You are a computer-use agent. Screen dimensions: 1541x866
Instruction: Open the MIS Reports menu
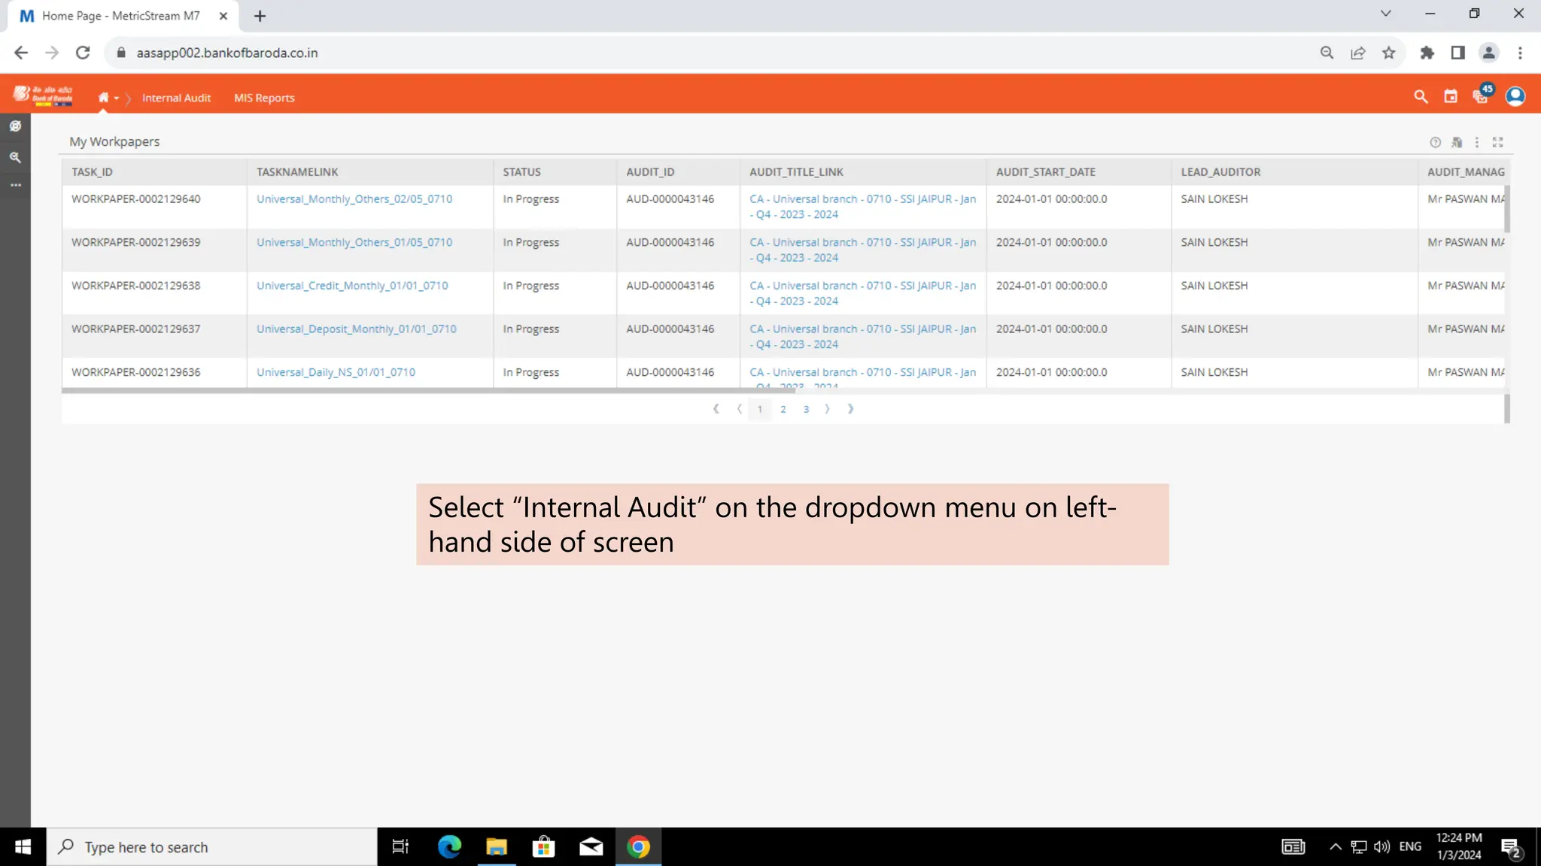[x=264, y=98]
